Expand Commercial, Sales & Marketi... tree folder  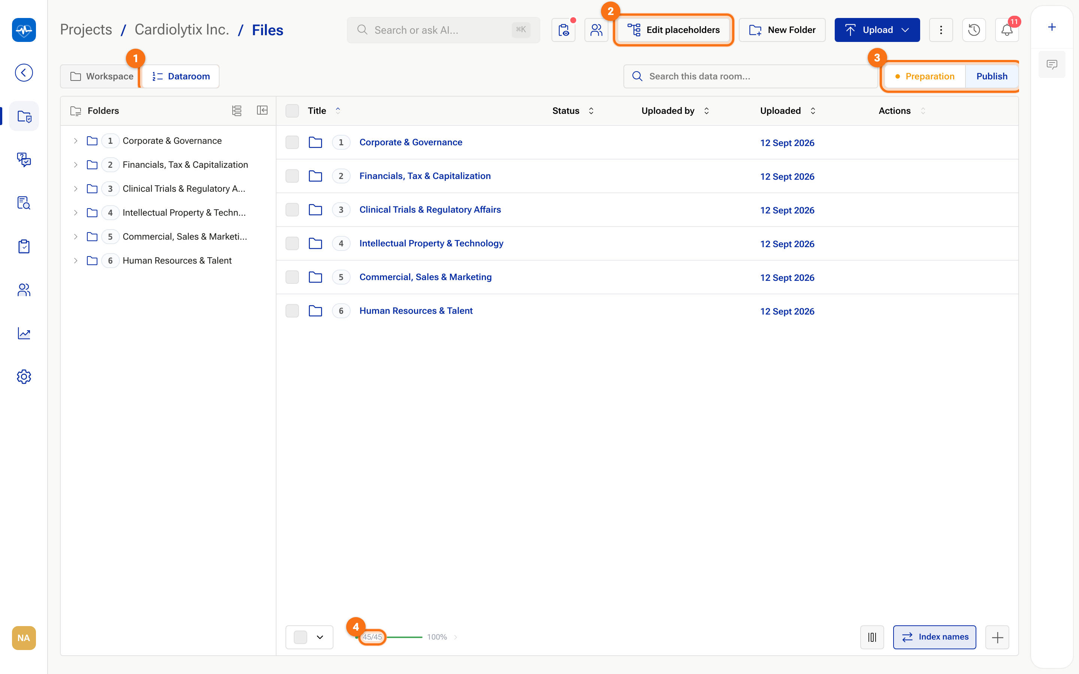(x=75, y=237)
